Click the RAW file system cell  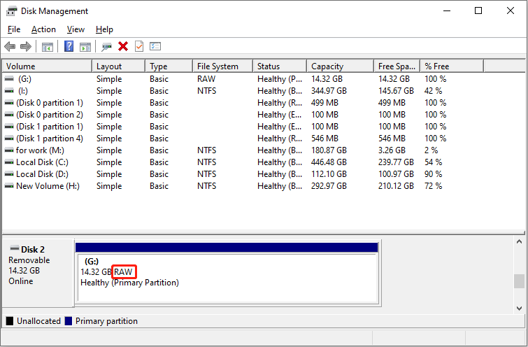(206, 79)
